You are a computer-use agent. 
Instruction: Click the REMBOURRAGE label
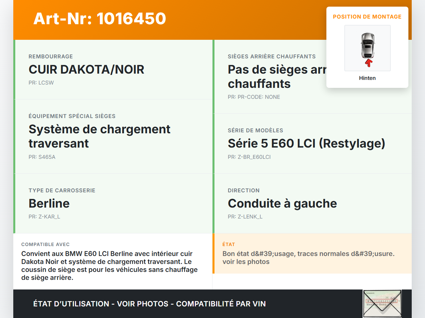point(51,56)
